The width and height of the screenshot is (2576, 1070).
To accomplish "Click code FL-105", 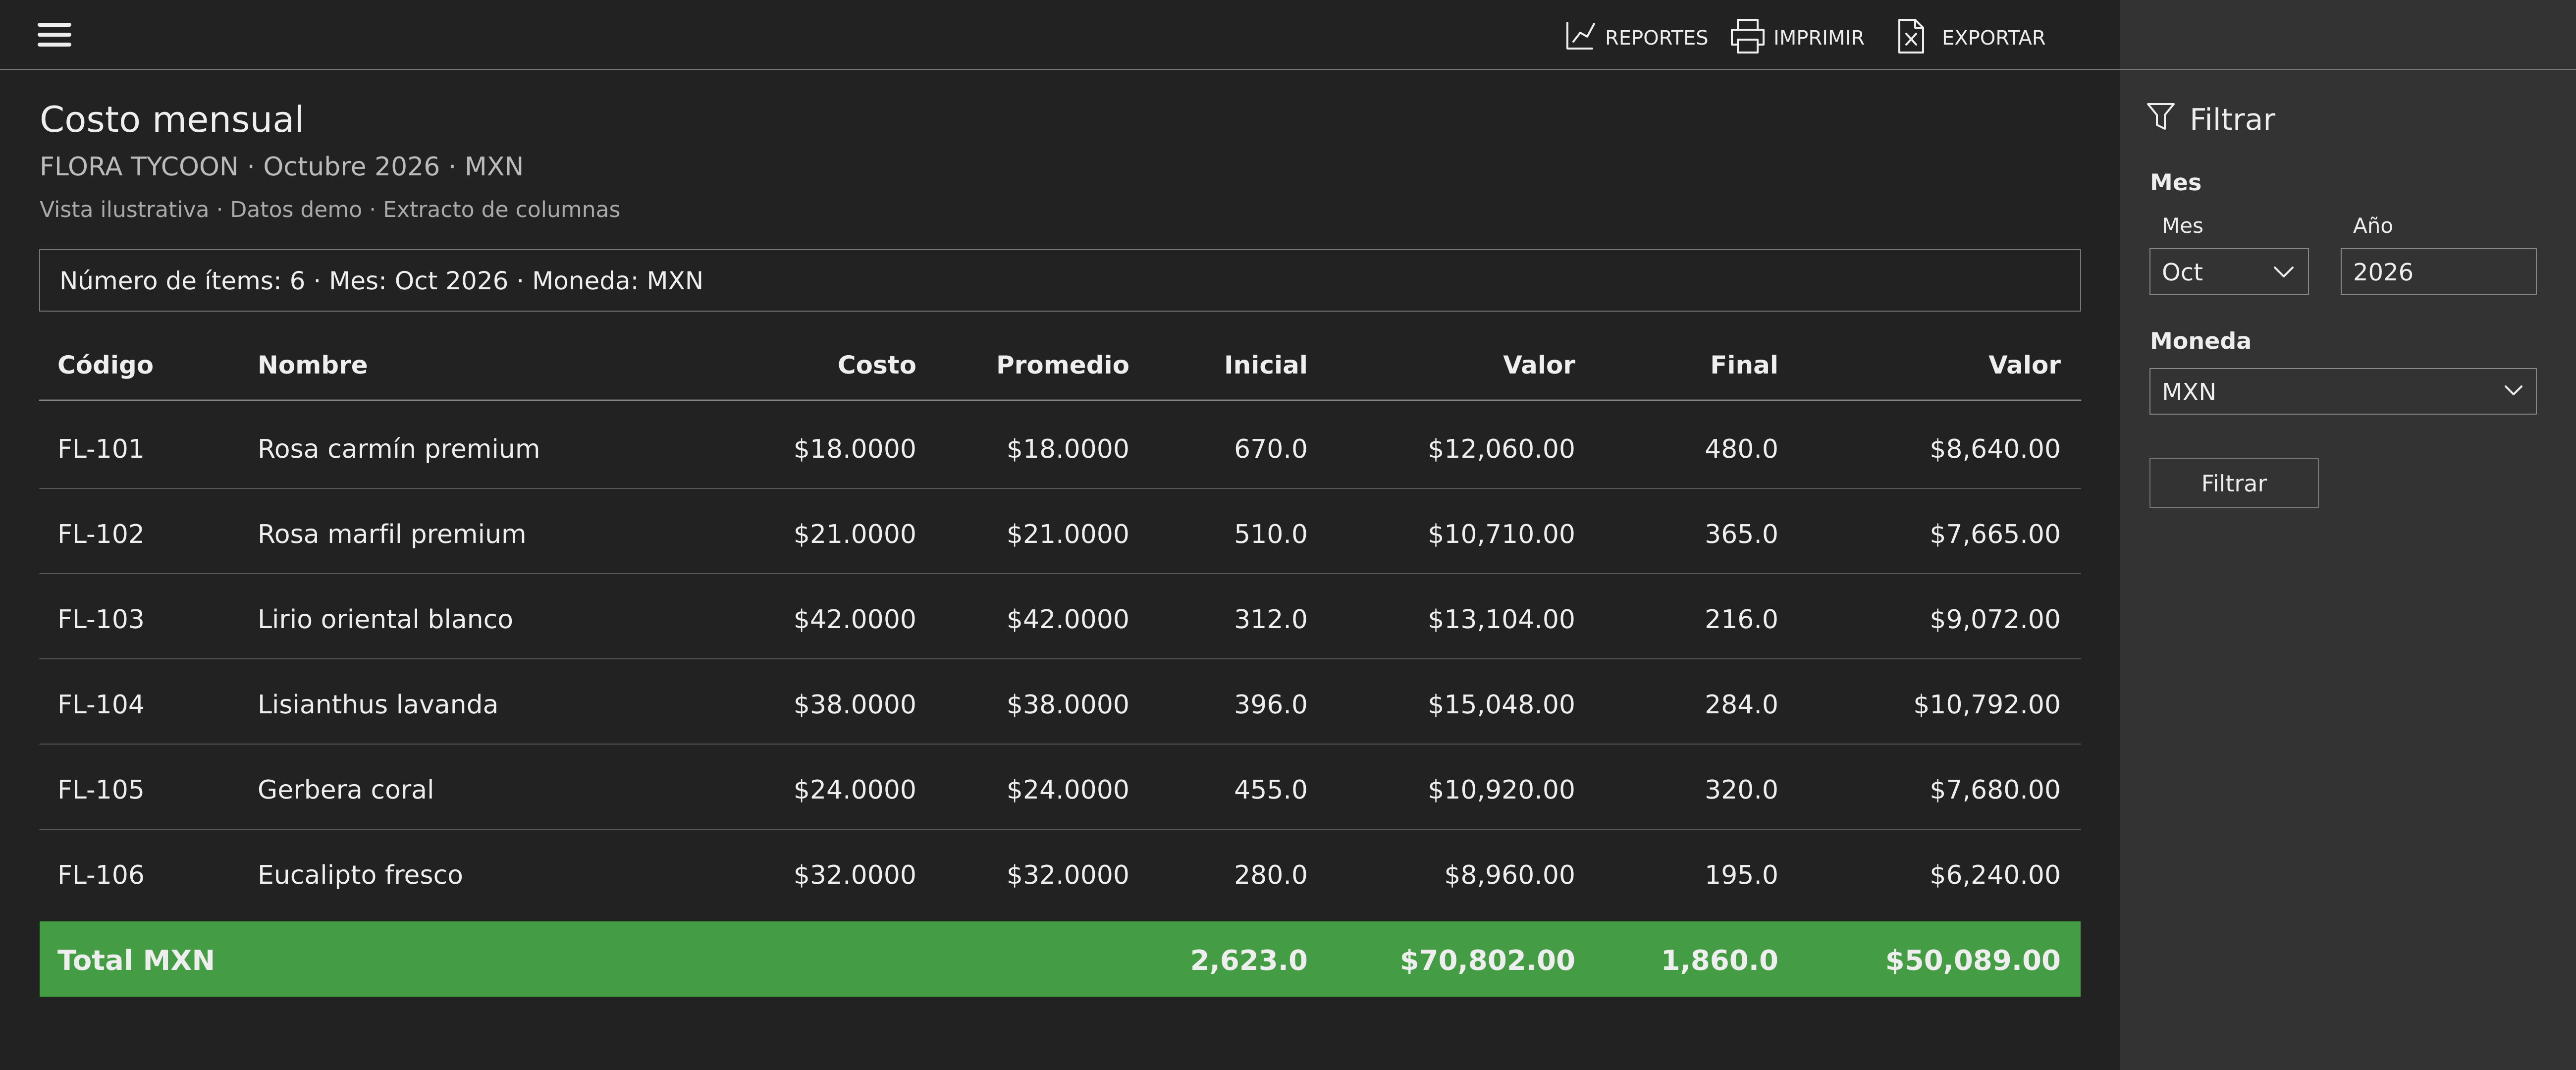I will click(x=100, y=789).
